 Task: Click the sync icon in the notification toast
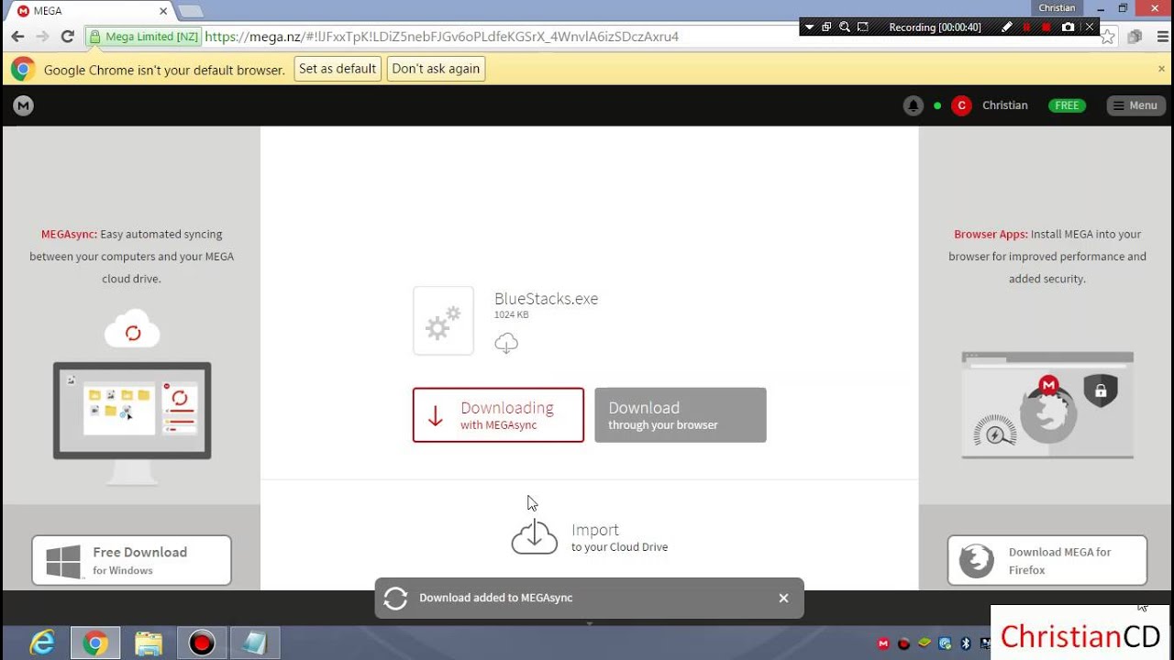tap(395, 598)
